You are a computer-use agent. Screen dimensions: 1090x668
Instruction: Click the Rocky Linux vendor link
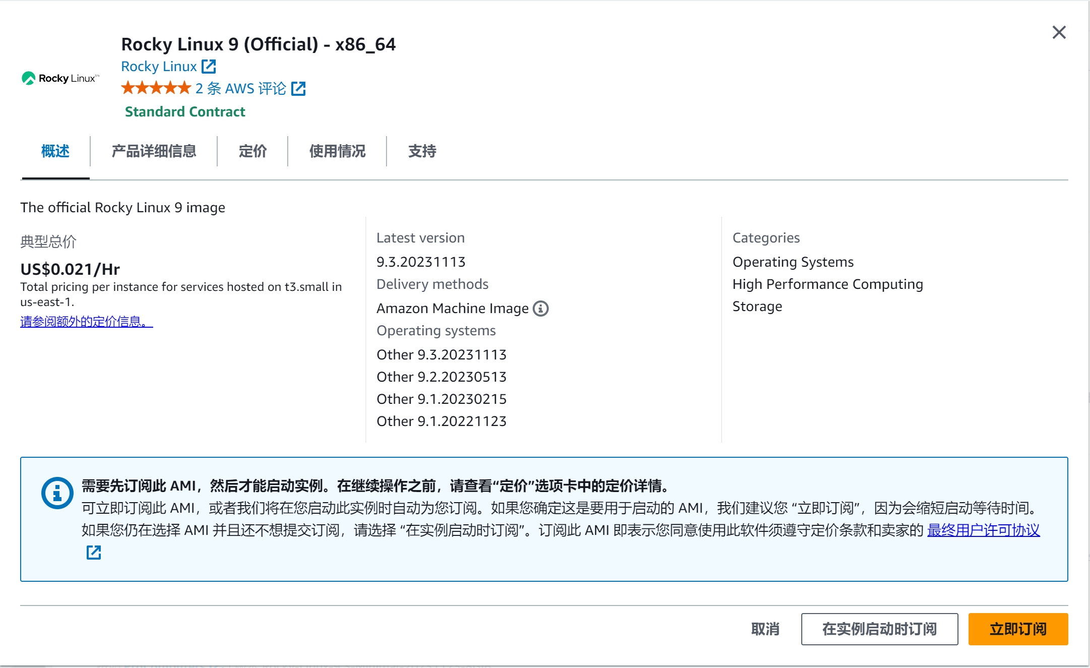pyautogui.click(x=159, y=67)
